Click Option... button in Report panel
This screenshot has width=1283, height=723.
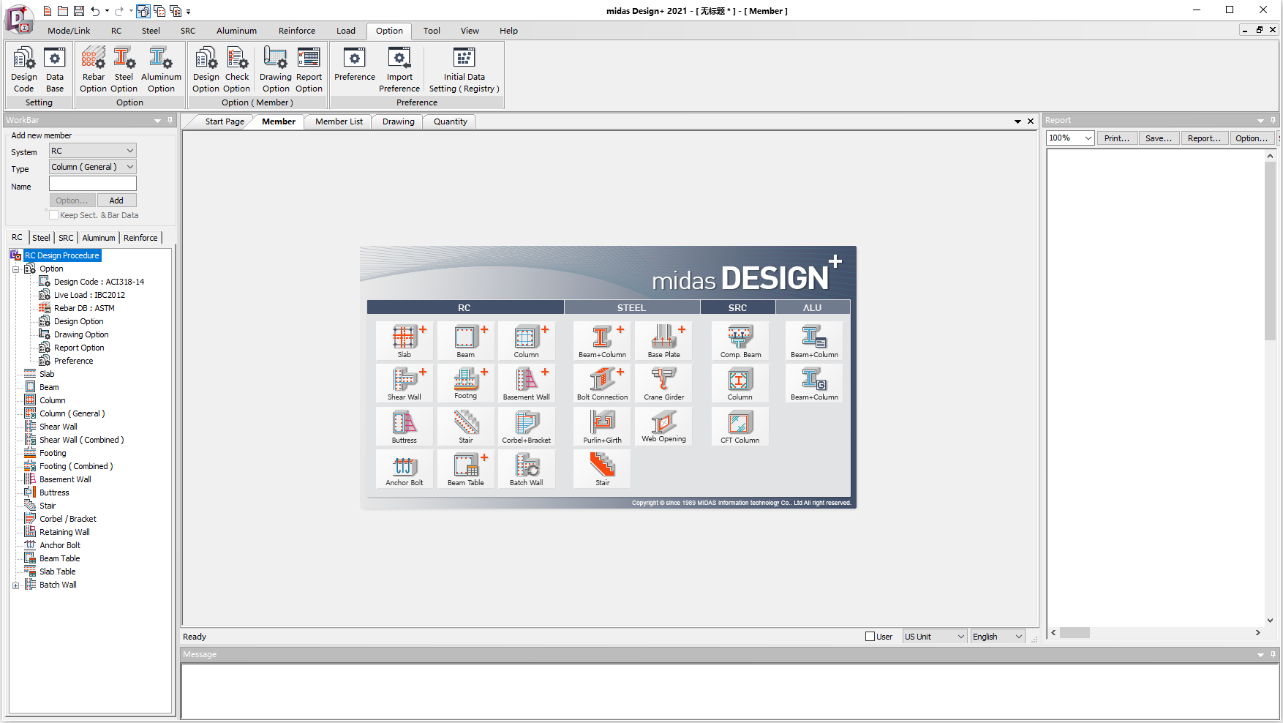(1252, 138)
